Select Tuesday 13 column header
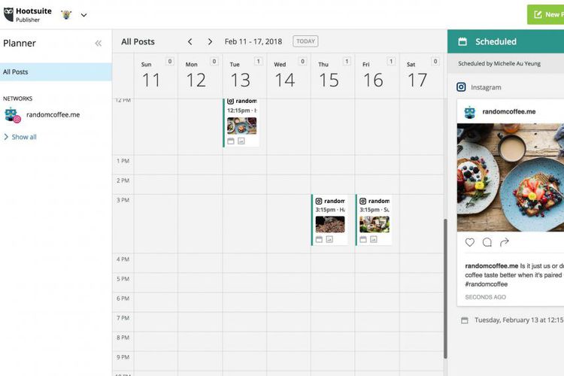 click(x=244, y=76)
